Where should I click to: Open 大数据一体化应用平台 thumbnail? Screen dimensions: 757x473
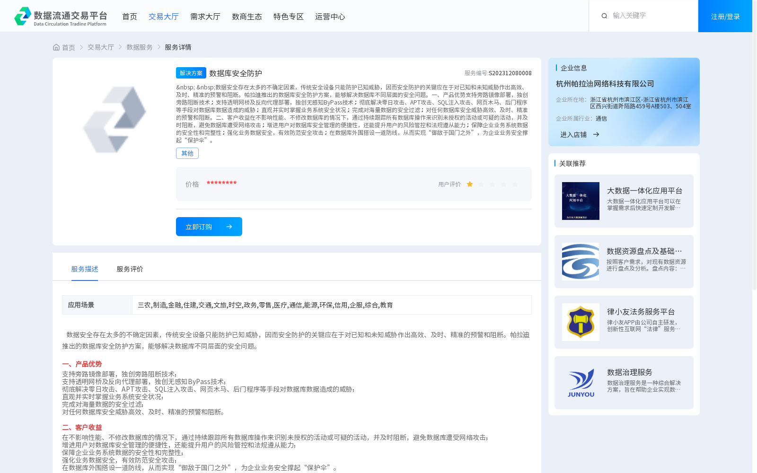(x=581, y=201)
